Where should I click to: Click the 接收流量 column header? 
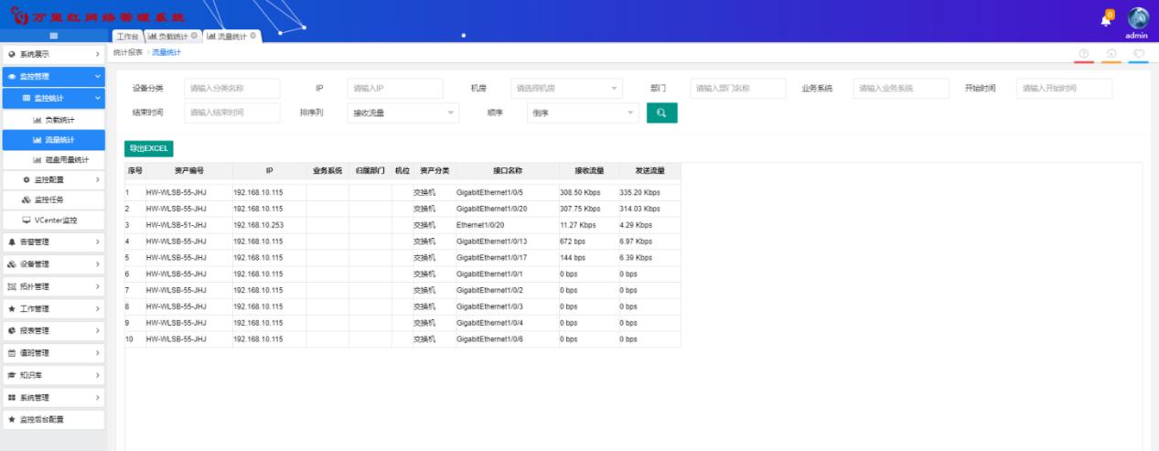click(x=588, y=171)
